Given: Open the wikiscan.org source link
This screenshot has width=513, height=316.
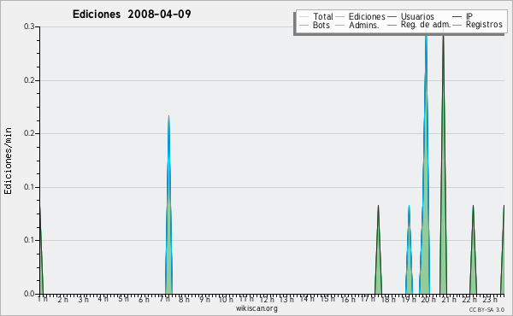Looking at the screenshot, I should (x=256, y=308).
